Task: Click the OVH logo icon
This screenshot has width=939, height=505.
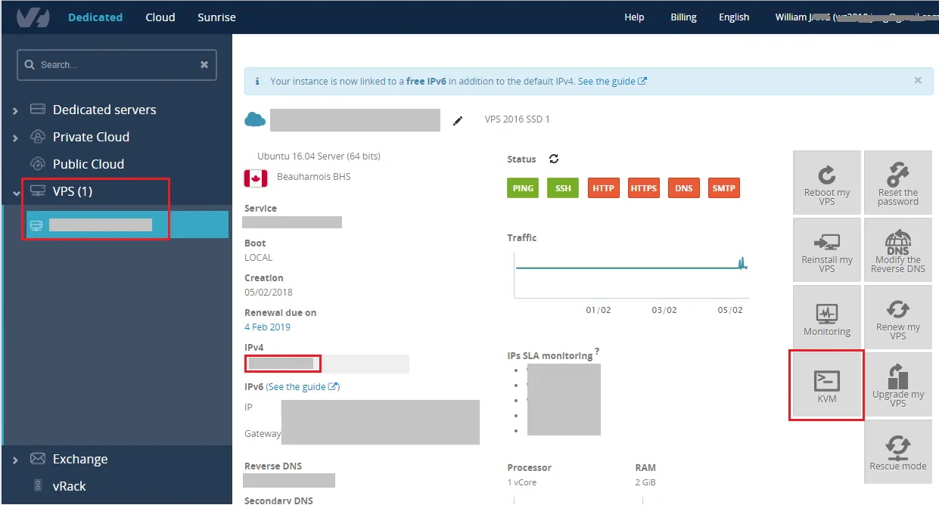Action: click(x=33, y=17)
